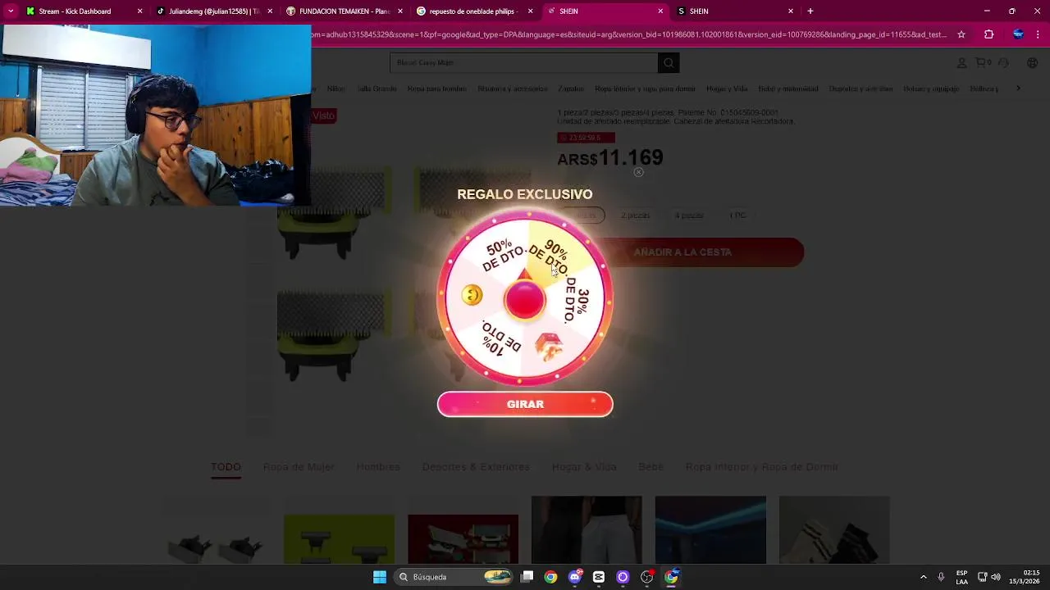The image size is (1050, 590).
Task: Open the Bisutería y accesorios category
Action: coord(513,88)
